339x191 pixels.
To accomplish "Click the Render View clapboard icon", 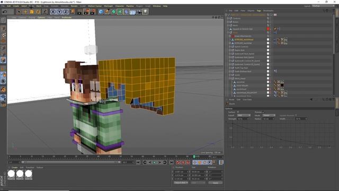I will 80,12.
